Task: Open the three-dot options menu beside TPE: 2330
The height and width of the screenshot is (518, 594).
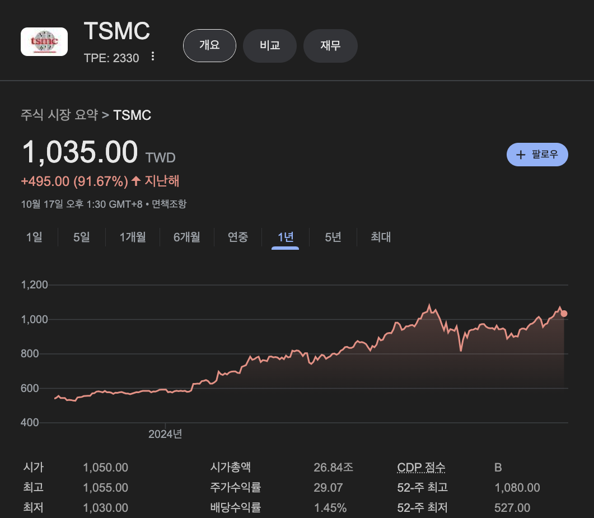Action: [x=153, y=57]
